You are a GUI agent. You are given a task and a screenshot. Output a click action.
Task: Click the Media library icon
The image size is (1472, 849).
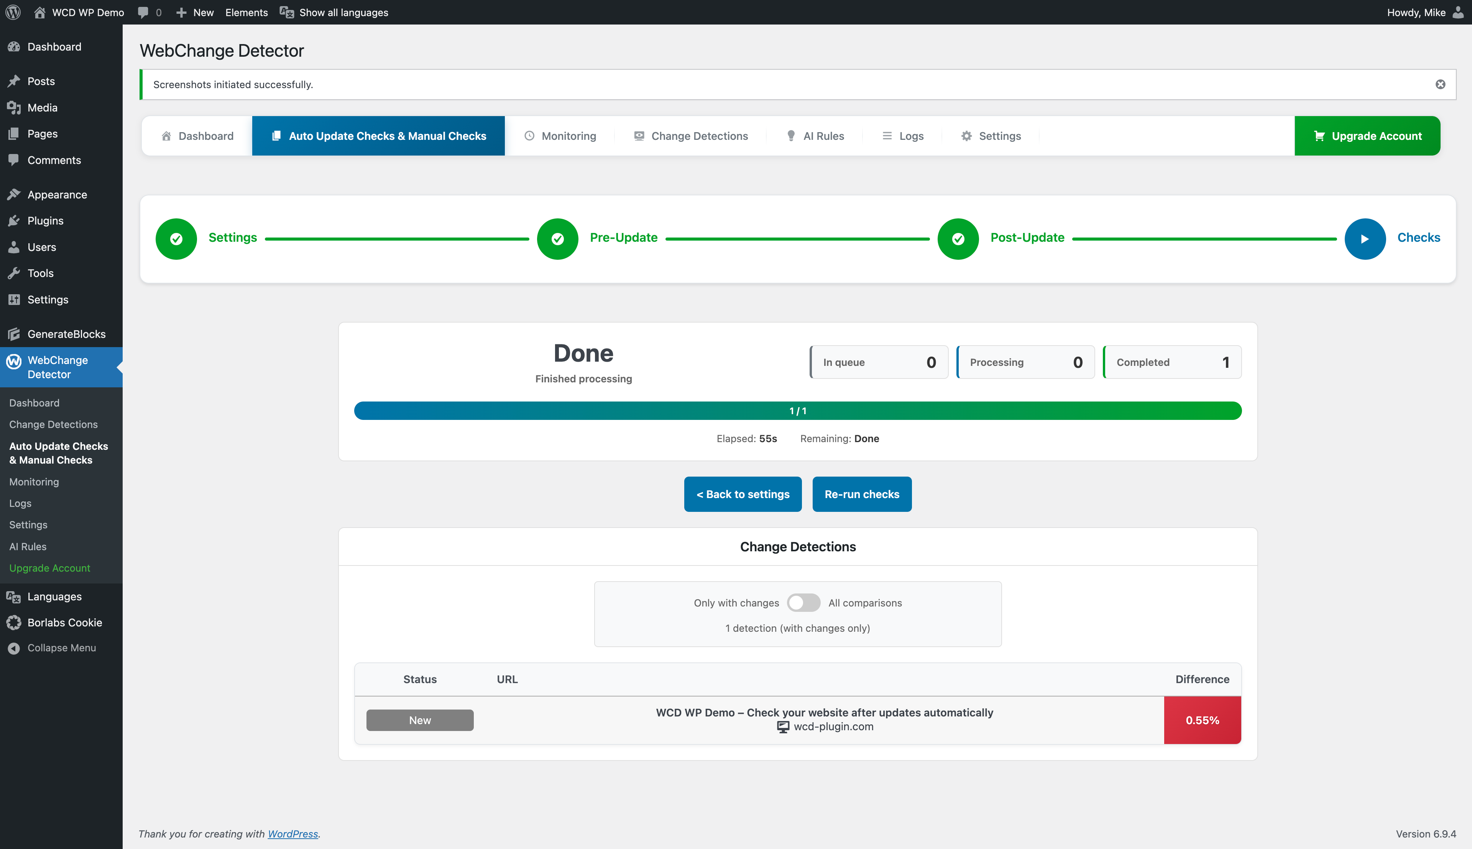click(x=14, y=108)
